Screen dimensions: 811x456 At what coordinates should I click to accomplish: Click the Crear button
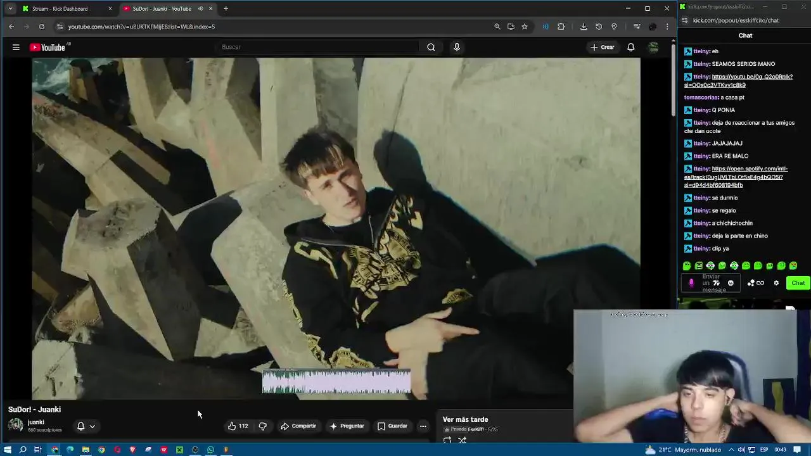coord(602,47)
